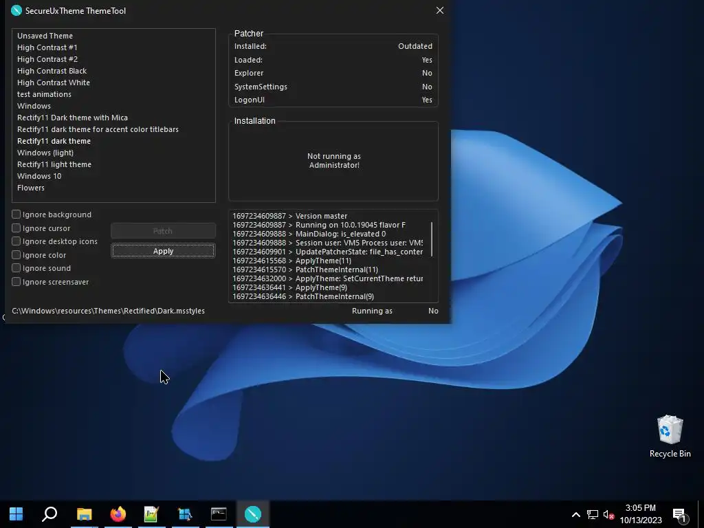Click log line 'ApplyTheme(11)'
704x528 pixels.
291,261
